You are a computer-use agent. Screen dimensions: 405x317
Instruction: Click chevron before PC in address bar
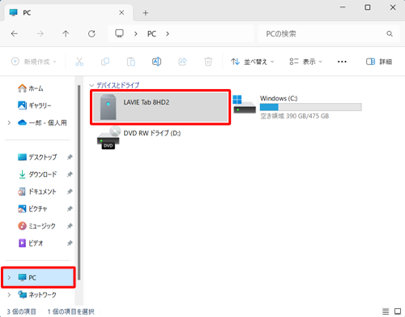pyautogui.click(x=136, y=34)
